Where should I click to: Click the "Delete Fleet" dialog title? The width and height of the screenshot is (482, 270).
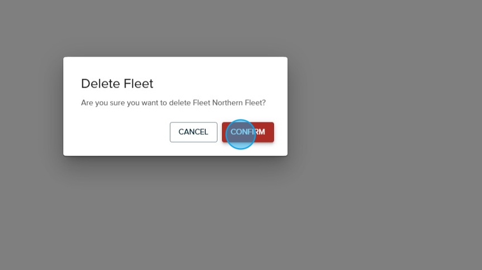[x=117, y=84]
